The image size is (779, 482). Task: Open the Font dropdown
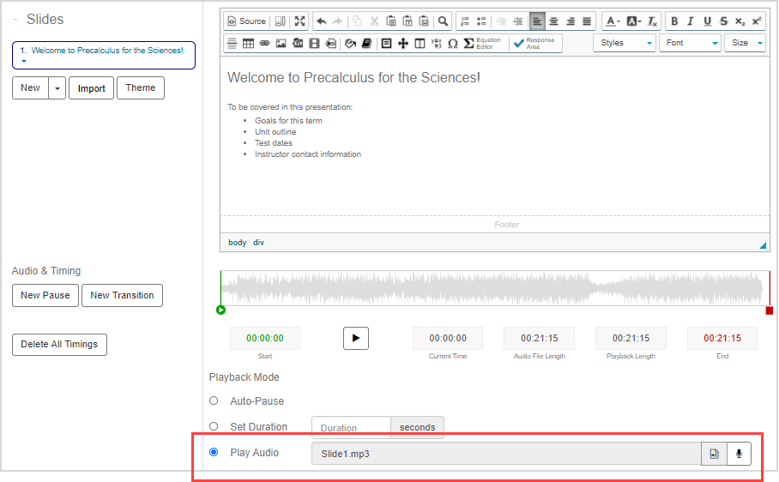pyautogui.click(x=691, y=43)
